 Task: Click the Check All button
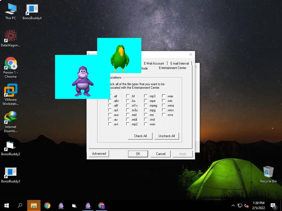tap(140, 136)
